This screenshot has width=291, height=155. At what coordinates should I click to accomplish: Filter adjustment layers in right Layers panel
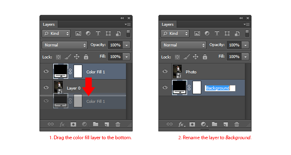[x=207, y=33]
